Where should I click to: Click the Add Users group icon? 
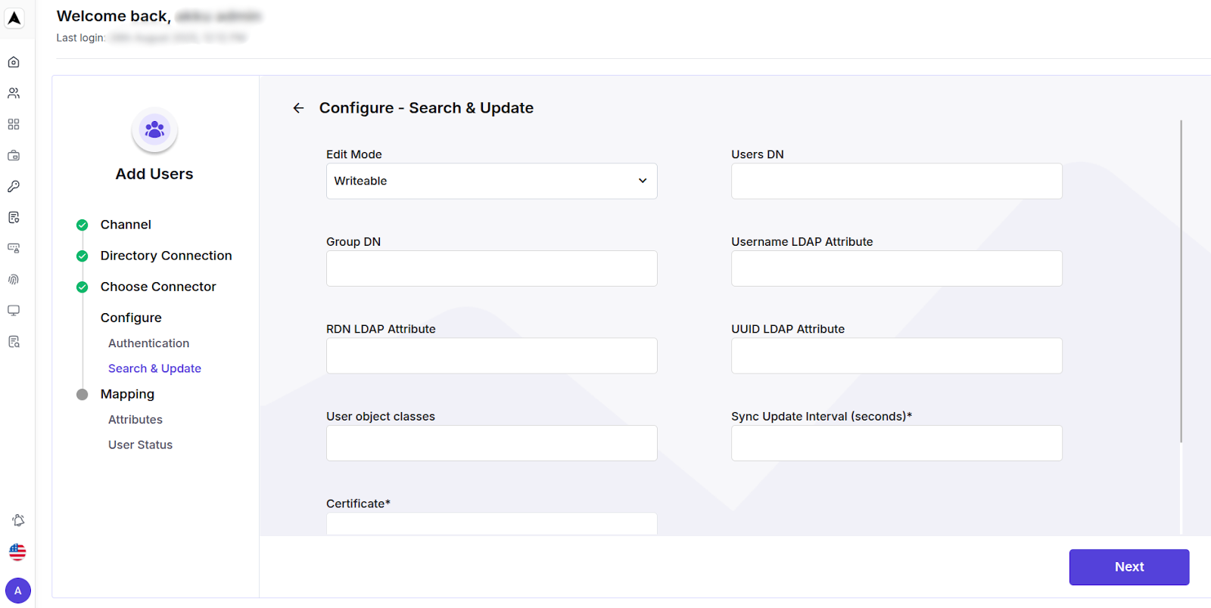[154, 130]
